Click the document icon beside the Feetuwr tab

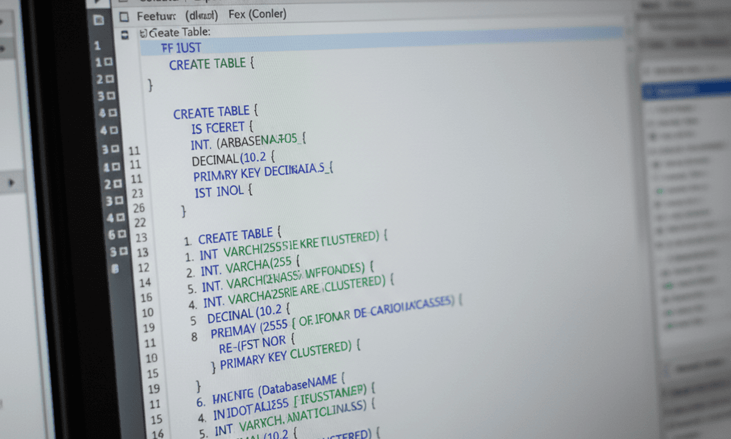(124, 16)
